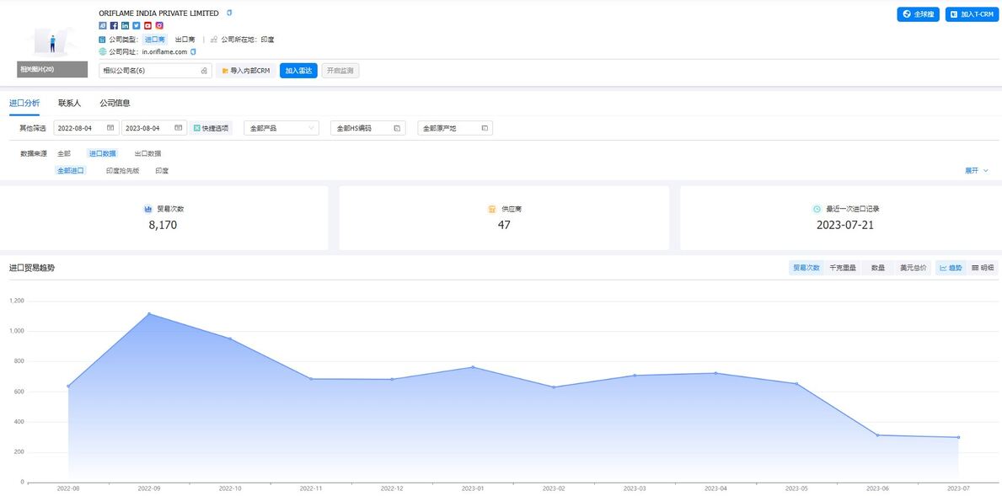Viewport: 1002px width, 496px height.
Task: Click the first social icon before Facebook
Action: coord(102,25)
